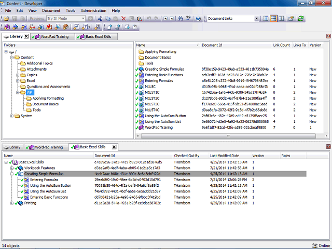Collapse the Basic Excel Skills root node
This screenshot has height=249, width=332.
[6, 162]
